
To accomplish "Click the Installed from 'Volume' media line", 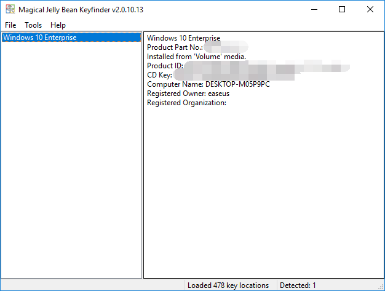I will 196,57.
